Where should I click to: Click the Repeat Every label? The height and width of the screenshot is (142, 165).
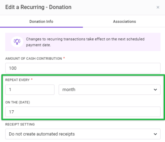coord(17,80)
